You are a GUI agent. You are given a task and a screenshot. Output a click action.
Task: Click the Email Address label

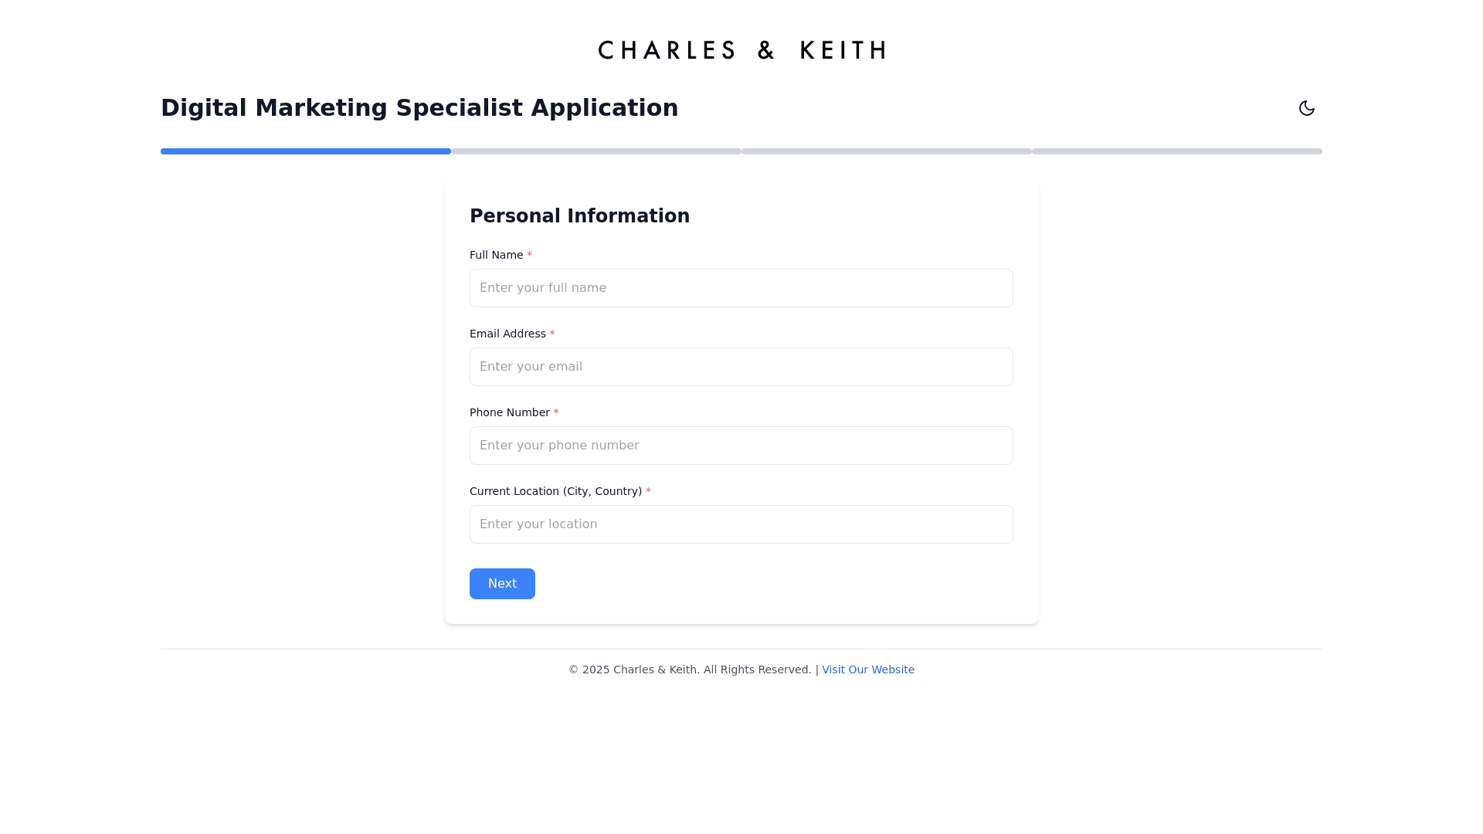[x=507, y=334]
